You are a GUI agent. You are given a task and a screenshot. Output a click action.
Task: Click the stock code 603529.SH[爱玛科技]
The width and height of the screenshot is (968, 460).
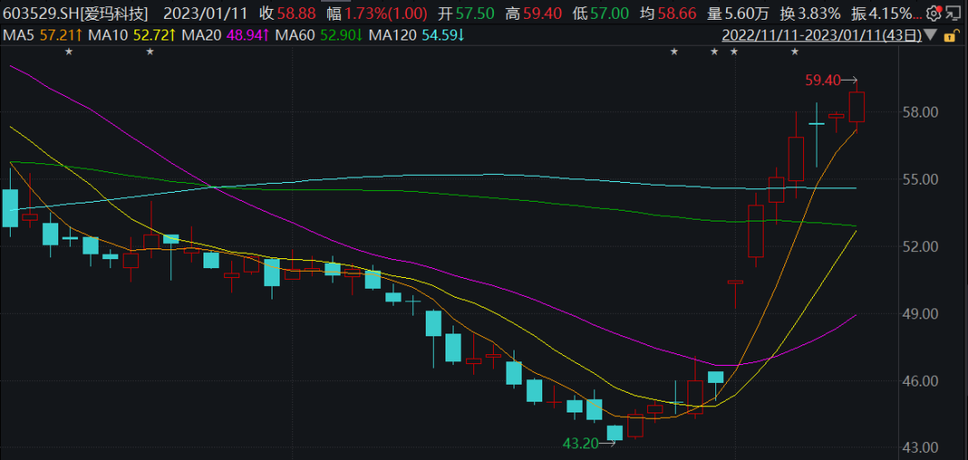[73, 13]
